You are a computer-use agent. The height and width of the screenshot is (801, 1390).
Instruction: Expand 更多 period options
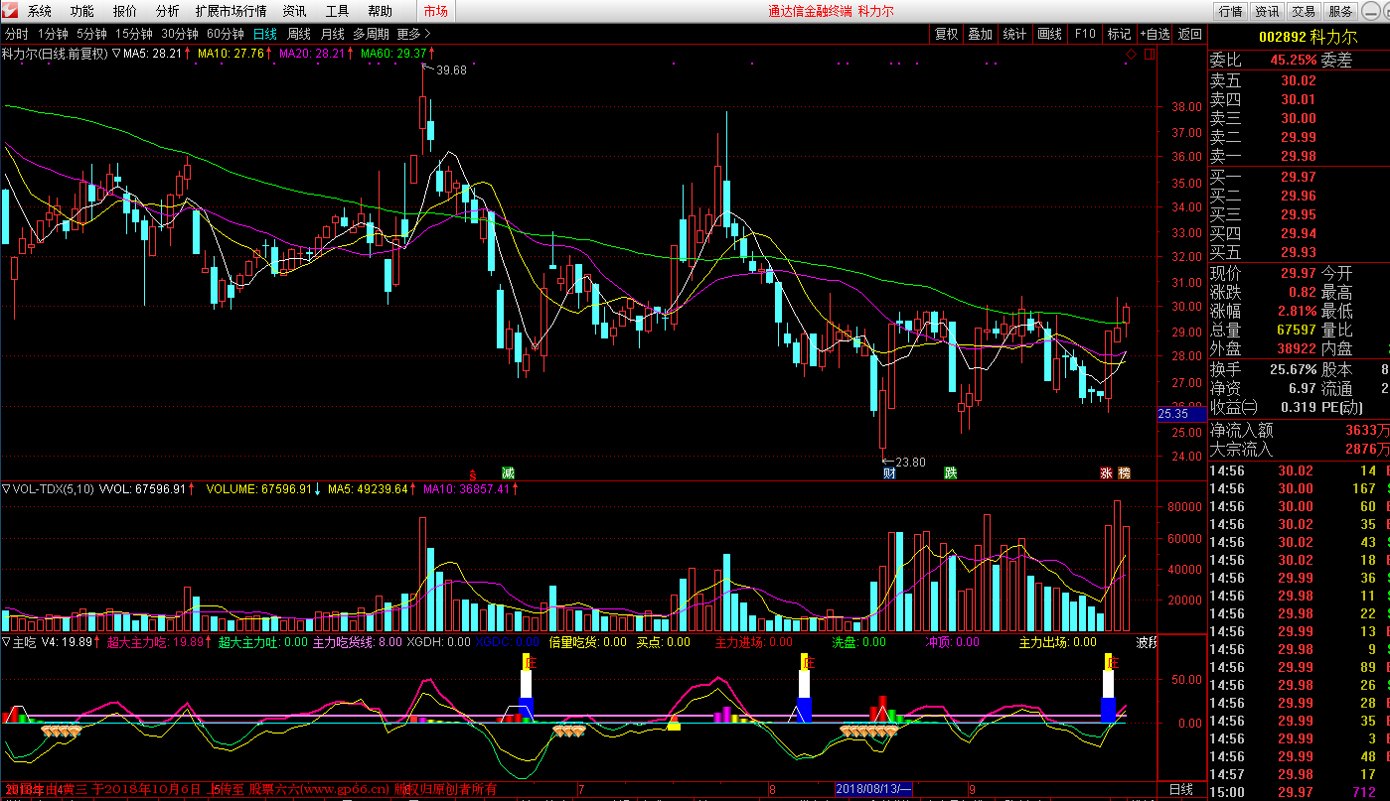413,34
